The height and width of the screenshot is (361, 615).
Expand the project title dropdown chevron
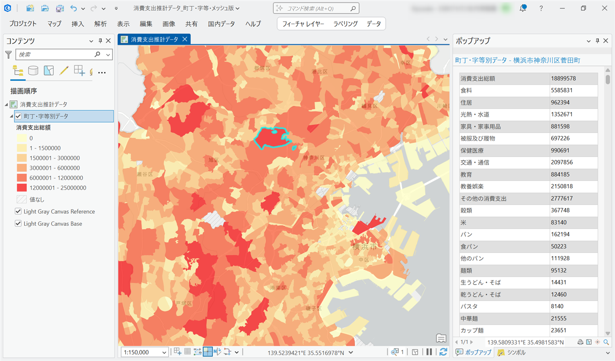(238, 8)
